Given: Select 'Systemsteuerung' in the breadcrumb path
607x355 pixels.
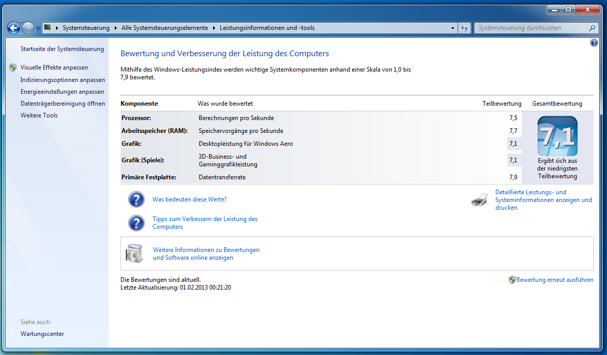Looking at the screenshot, I should click(x=86, y=28).
